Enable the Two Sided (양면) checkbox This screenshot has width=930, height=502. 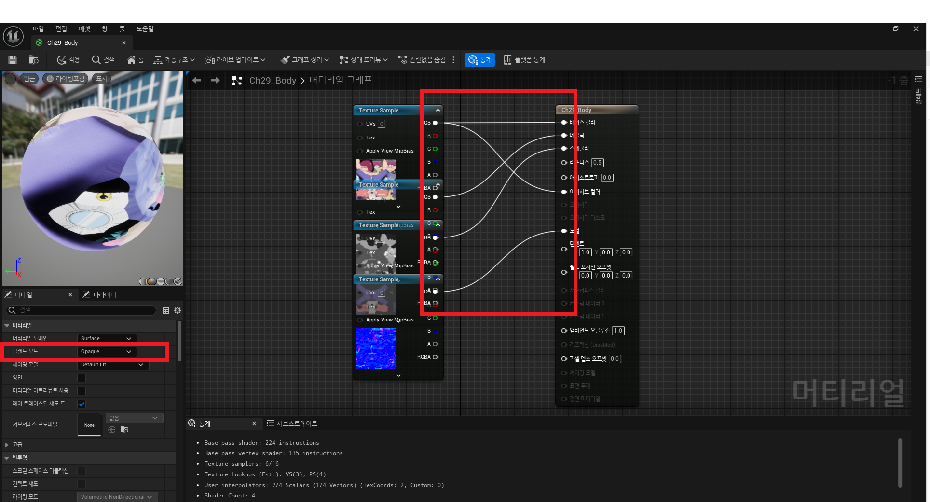[x=82, y=377]
